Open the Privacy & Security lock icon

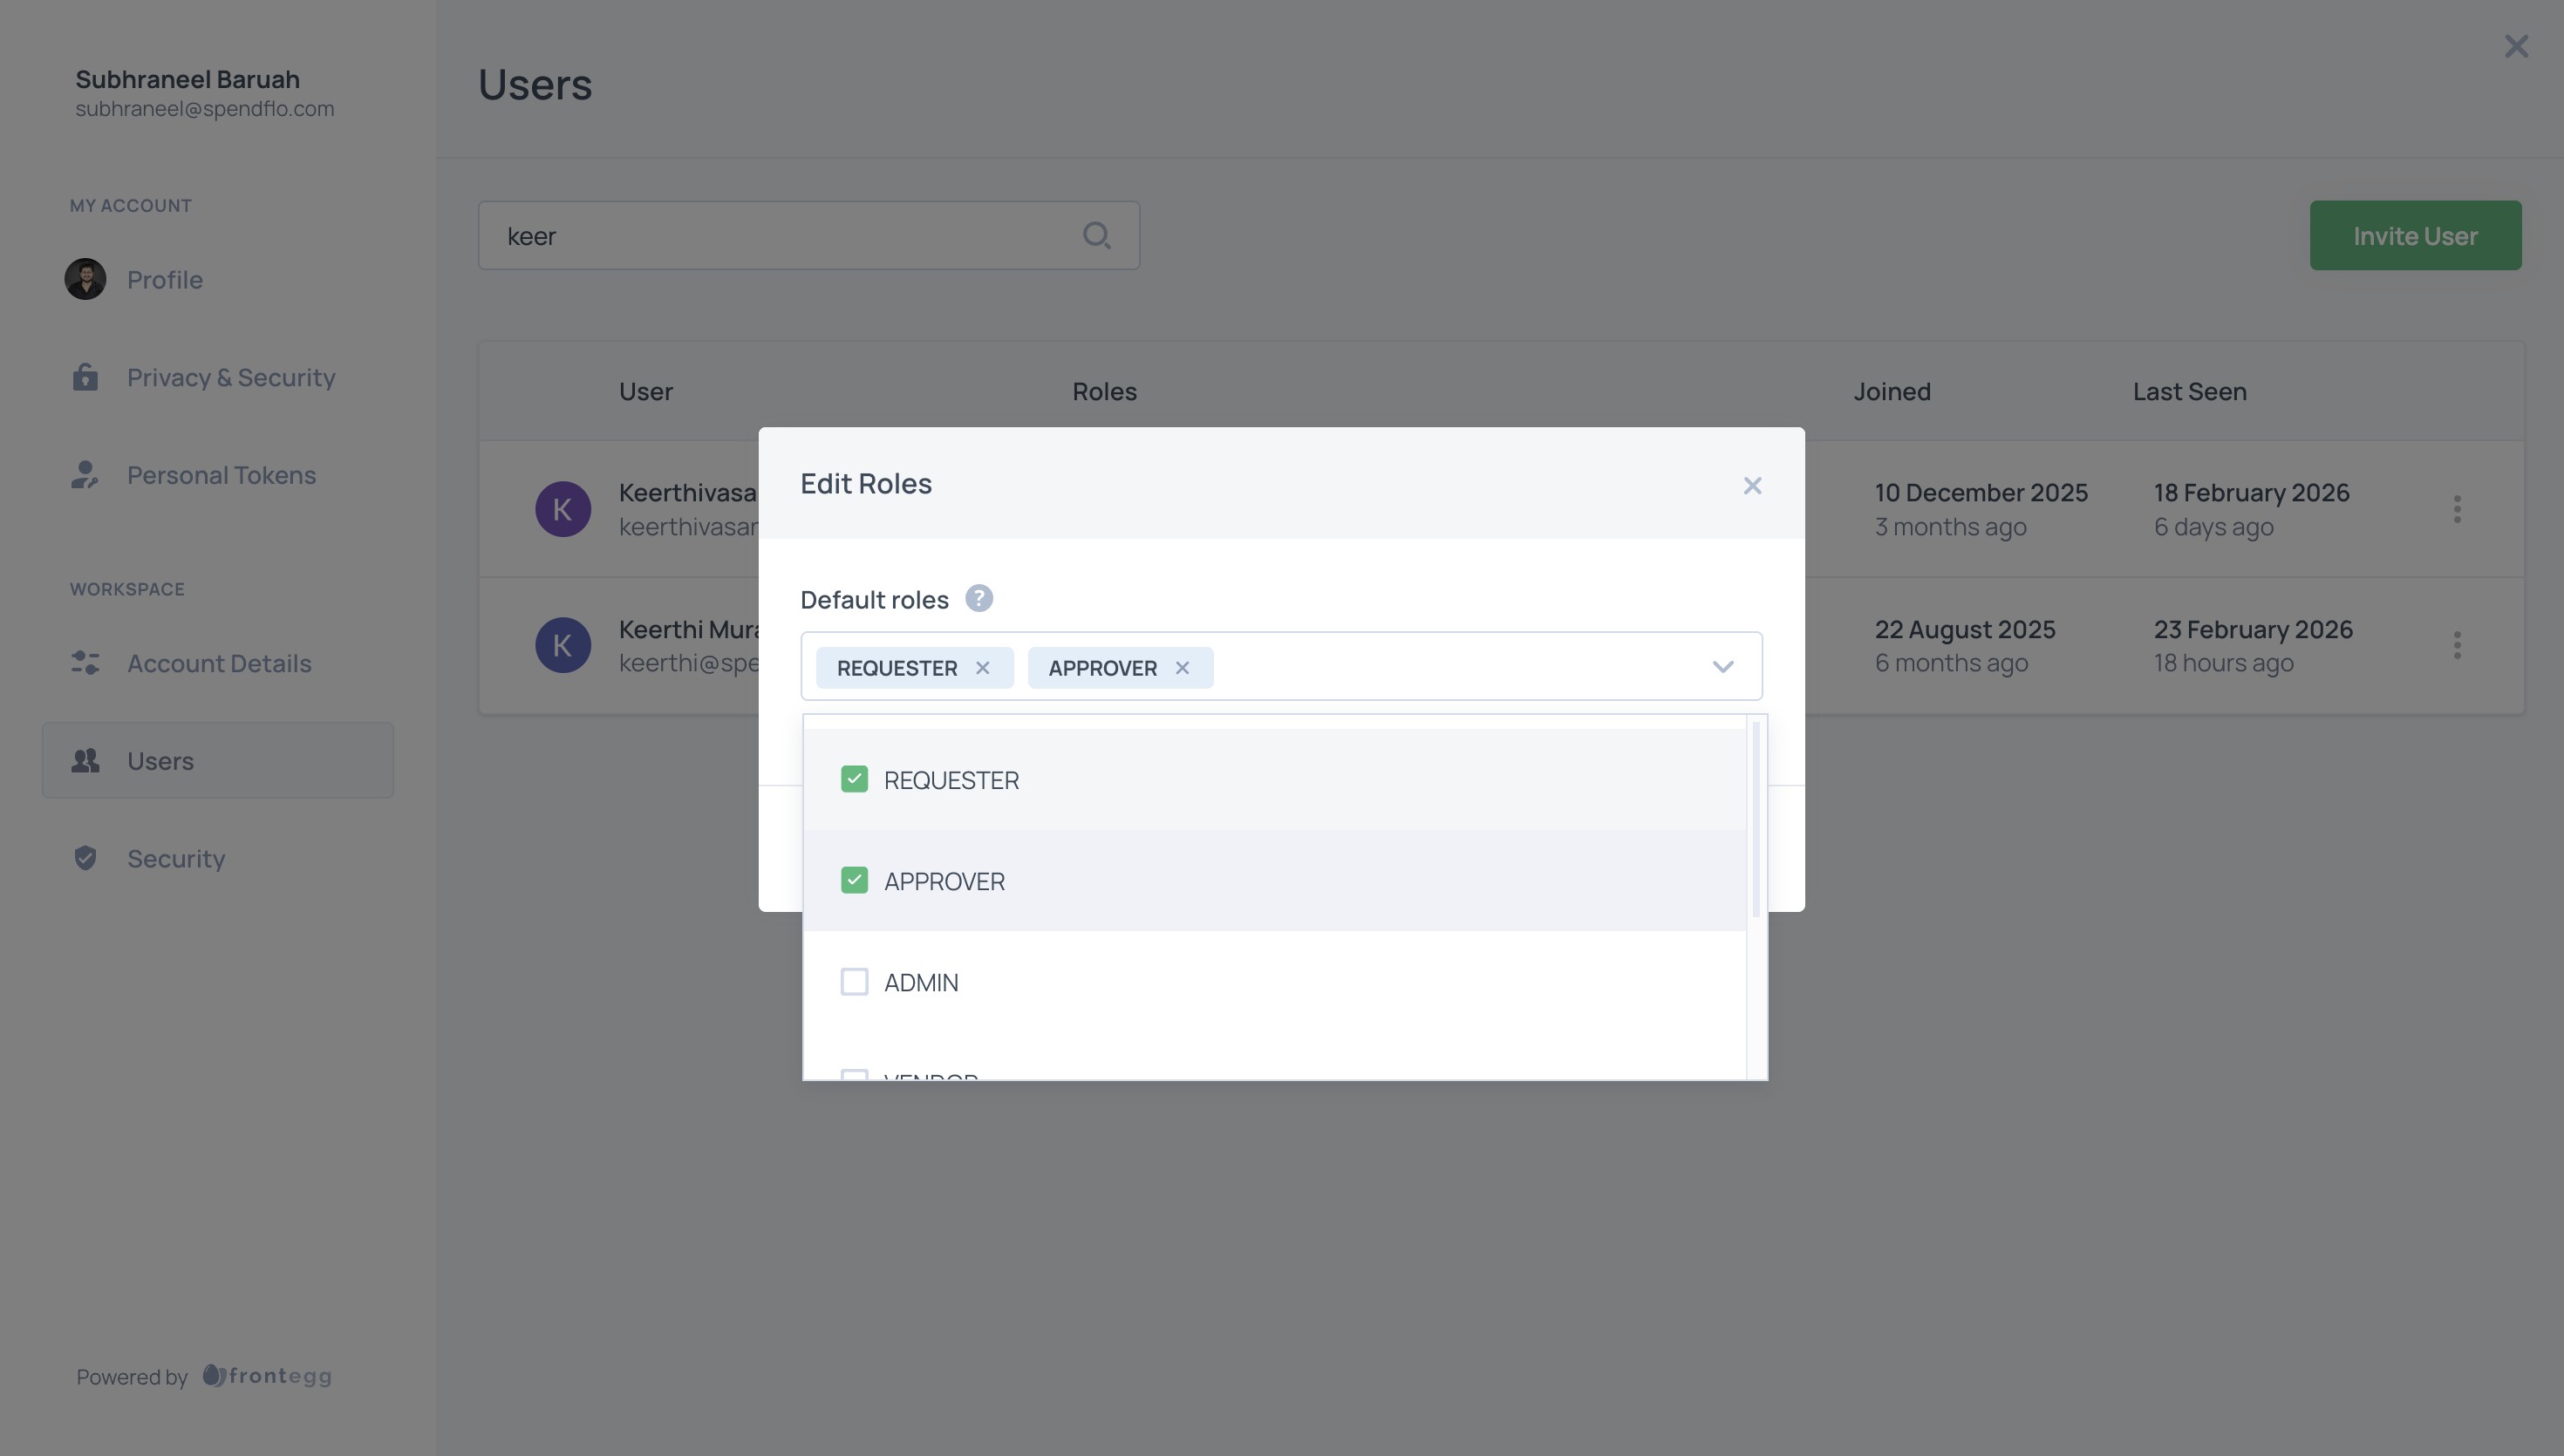tap(85, 377)
